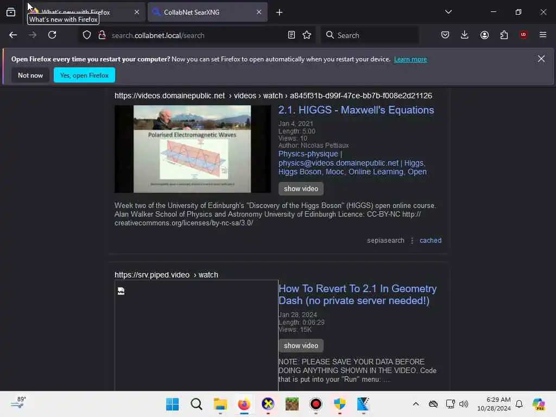Viewport: 556px width, 417px height.
Task: Click the Mooc tag link
Action: click(334, 172)
